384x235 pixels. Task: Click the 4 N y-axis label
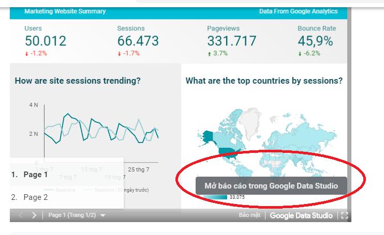point(34,105)
